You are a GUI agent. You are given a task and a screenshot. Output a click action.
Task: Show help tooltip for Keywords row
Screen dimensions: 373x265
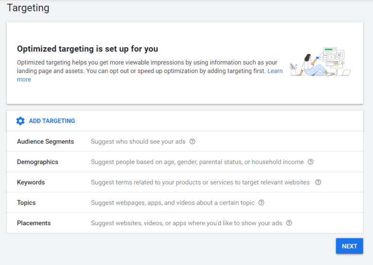pyautogui.click(x=318, y=182)
